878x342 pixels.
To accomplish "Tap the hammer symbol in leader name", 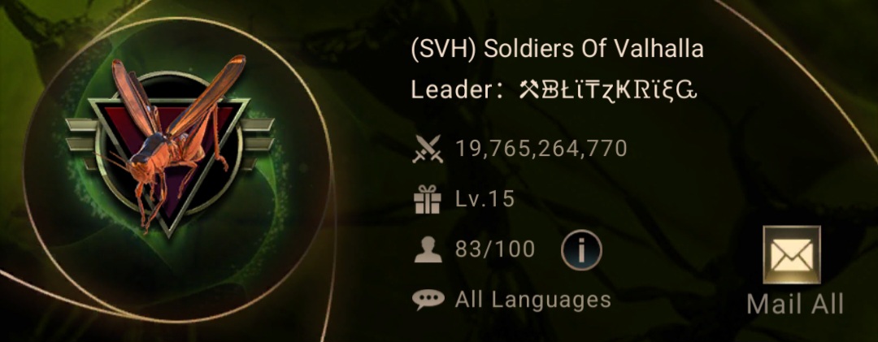I will click(x=528, y=89).
